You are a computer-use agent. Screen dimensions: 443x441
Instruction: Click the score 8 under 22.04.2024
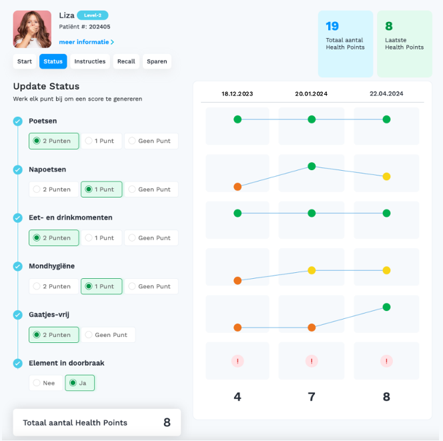pos(386,397)
